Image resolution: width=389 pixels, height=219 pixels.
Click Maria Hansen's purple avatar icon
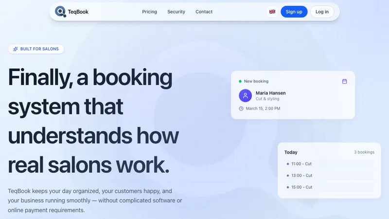click(x=245, y=95)
